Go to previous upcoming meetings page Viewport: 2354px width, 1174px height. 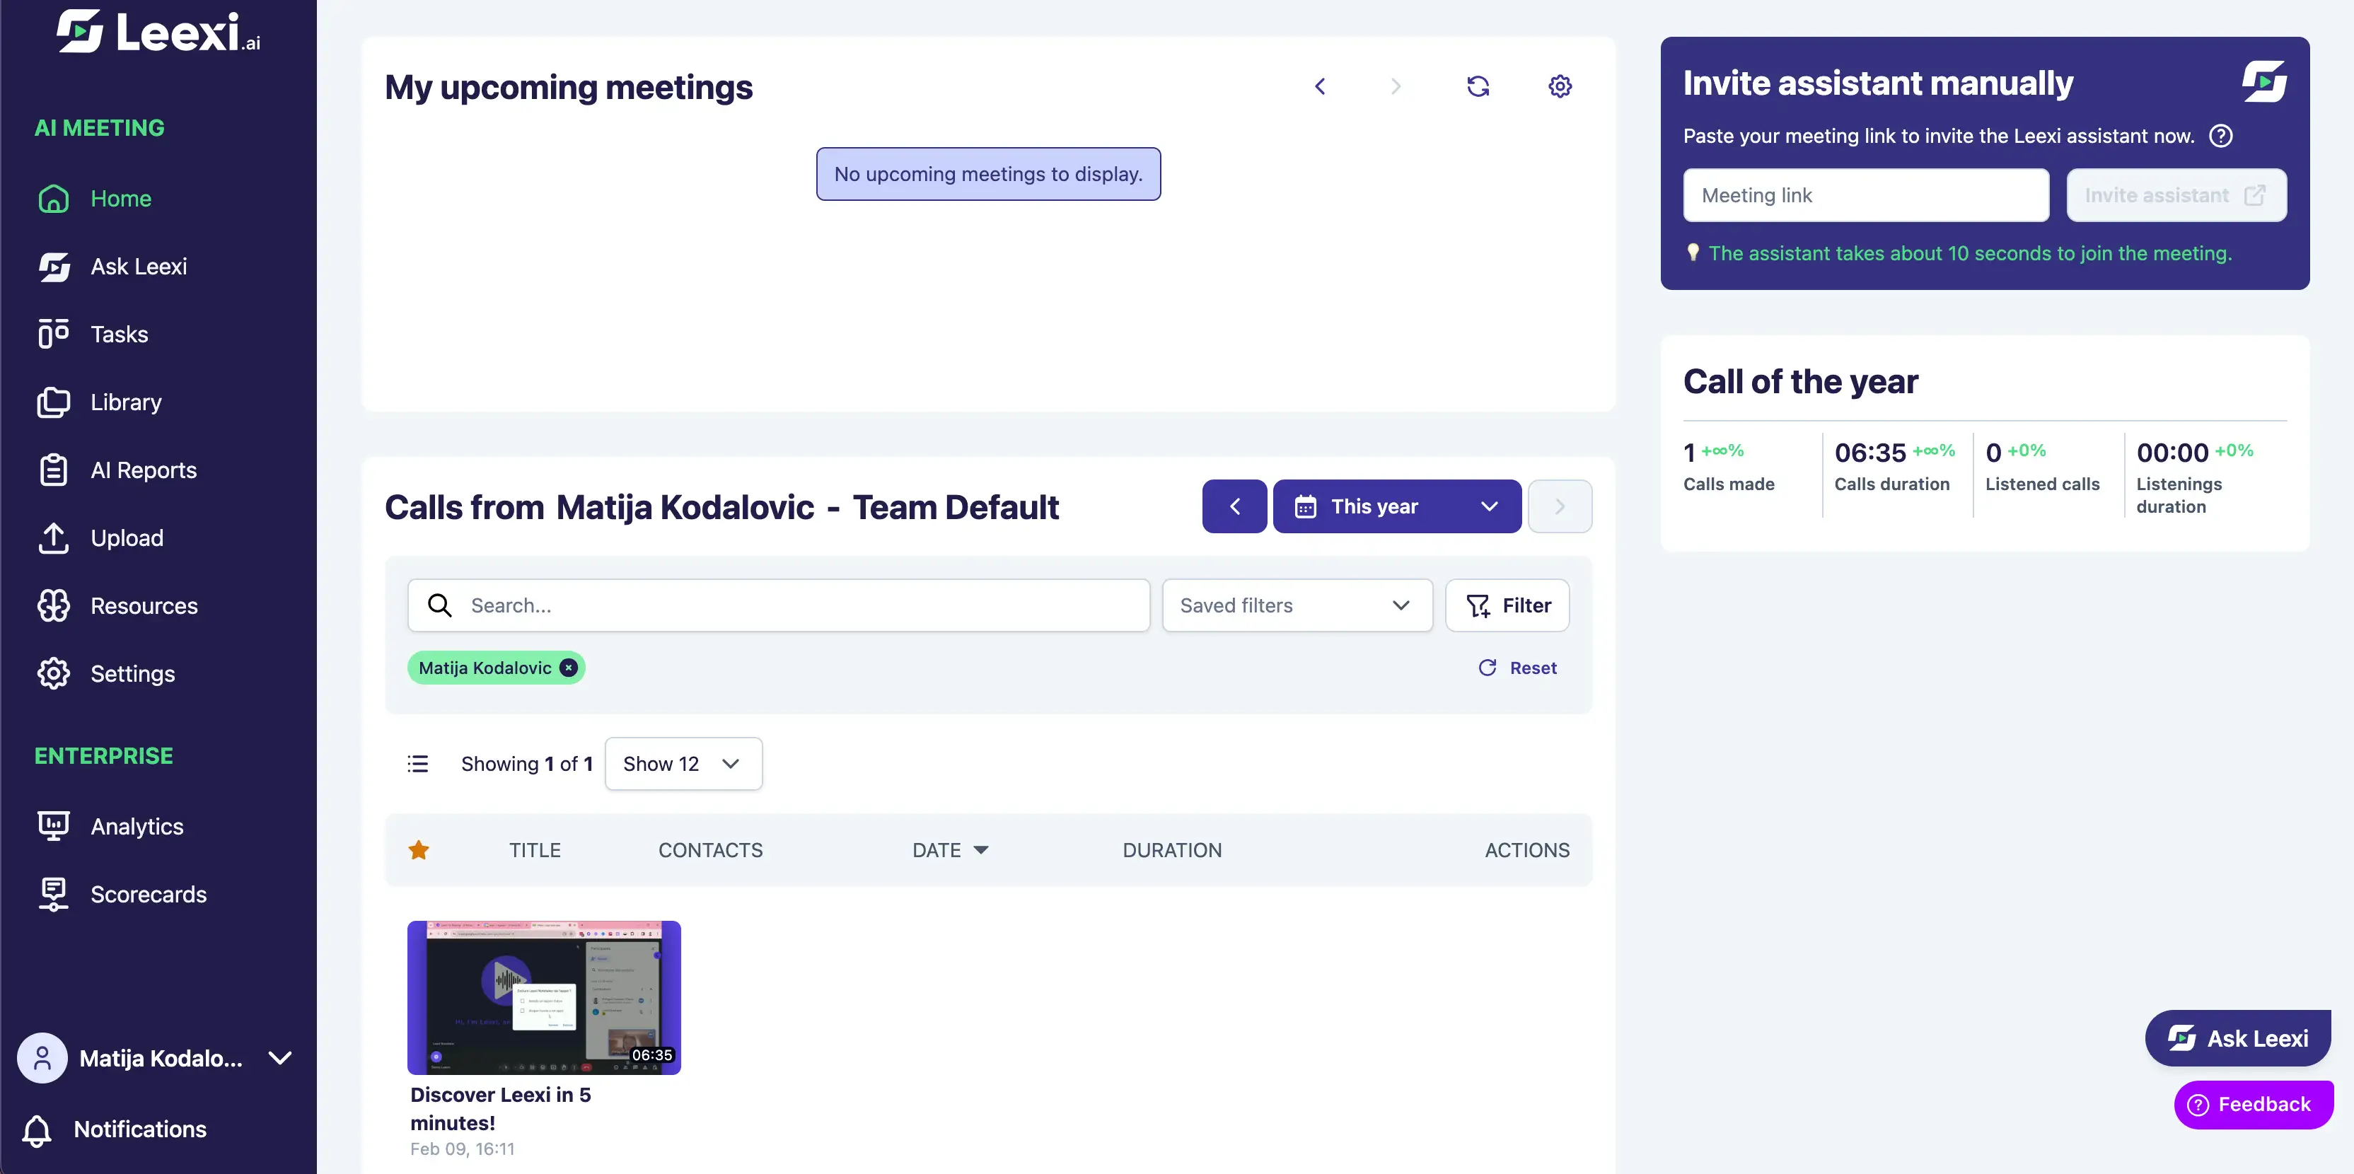click(x=1320, y=86)
